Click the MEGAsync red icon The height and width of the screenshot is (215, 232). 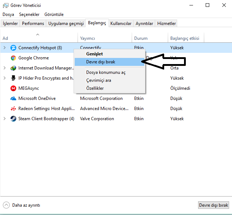click(13, 88)
